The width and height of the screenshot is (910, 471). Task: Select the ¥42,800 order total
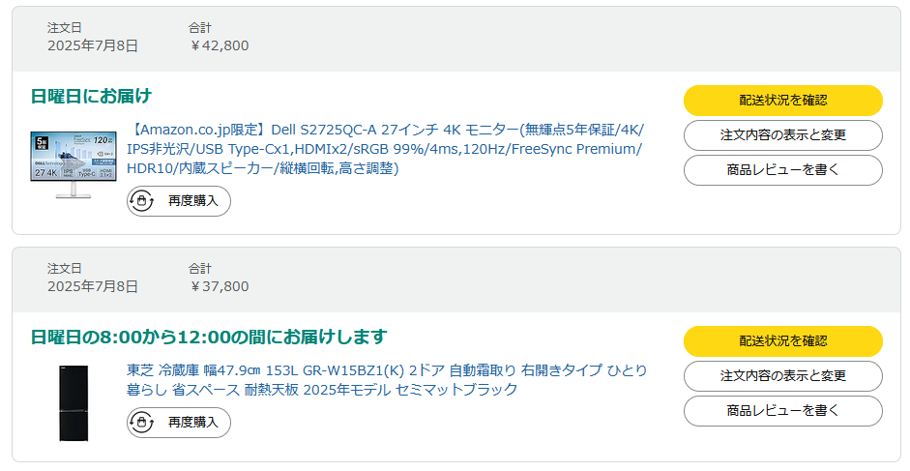pos(219,45)
